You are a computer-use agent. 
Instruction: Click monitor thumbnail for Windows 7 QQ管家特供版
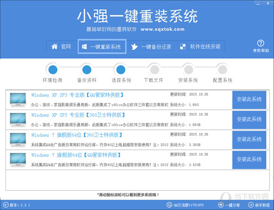tap(18, 160)
